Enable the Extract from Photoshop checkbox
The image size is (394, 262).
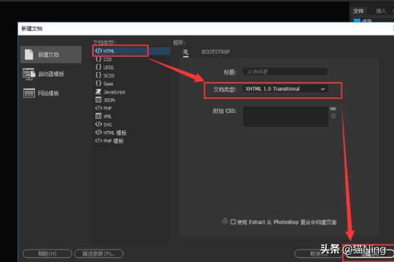point(233,222)
